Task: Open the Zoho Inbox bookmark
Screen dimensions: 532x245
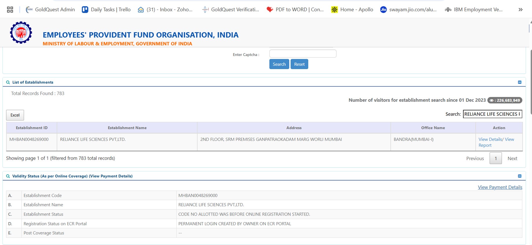Action: [165, 10]
